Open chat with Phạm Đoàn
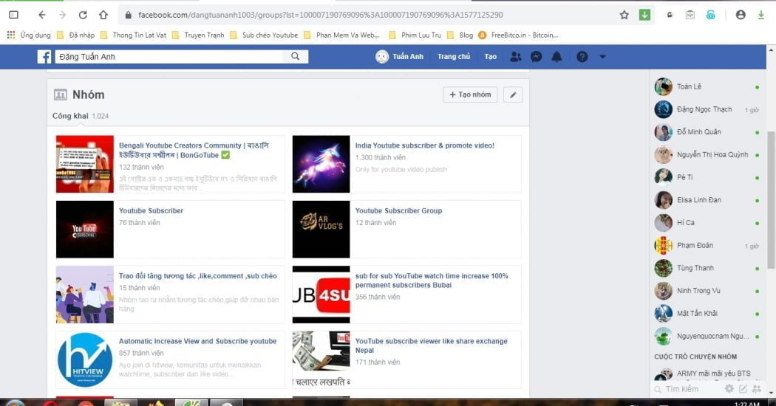The height and width of the screenshot is (406, 776). point(707,245)
